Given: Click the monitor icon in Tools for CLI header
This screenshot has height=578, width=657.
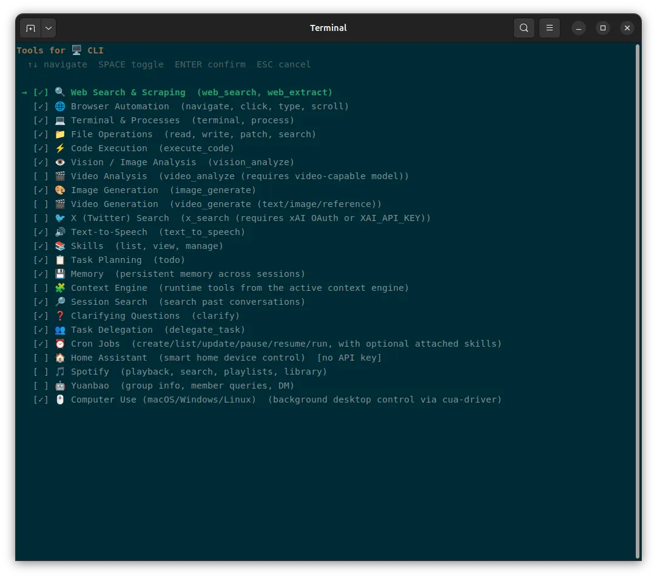Looking at the screenshot, I should (76, 50).
